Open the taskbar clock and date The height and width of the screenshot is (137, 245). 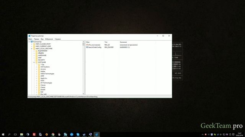coord(240,134)
